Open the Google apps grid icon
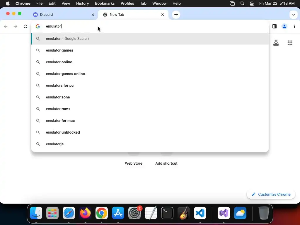 coord(290,43)
